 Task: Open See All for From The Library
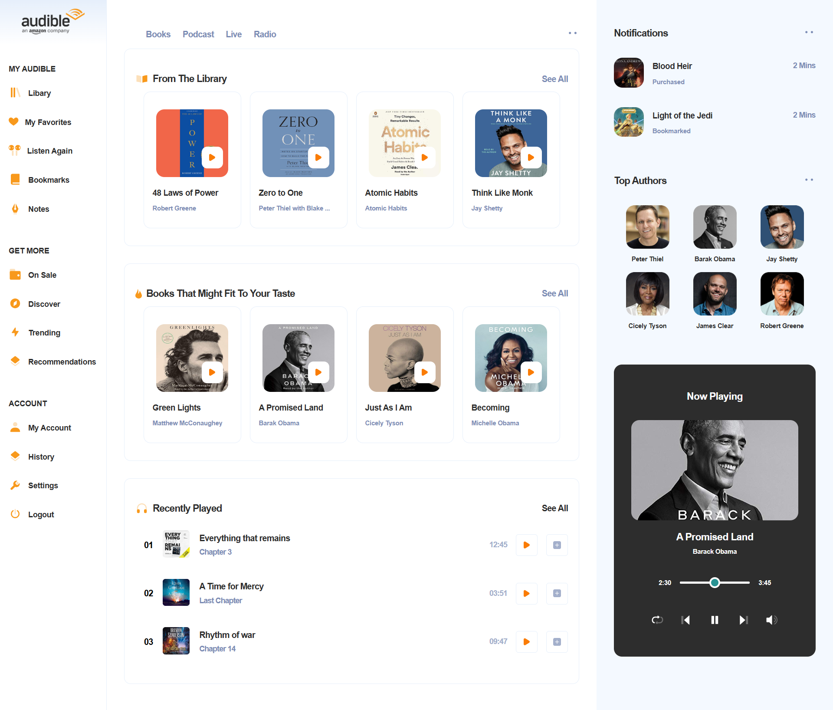[x=555, y=79]
